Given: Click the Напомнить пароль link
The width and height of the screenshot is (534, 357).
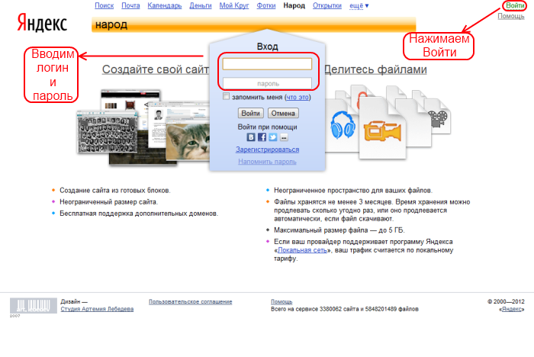Looking at the screenshot, I should pos(267,162).
